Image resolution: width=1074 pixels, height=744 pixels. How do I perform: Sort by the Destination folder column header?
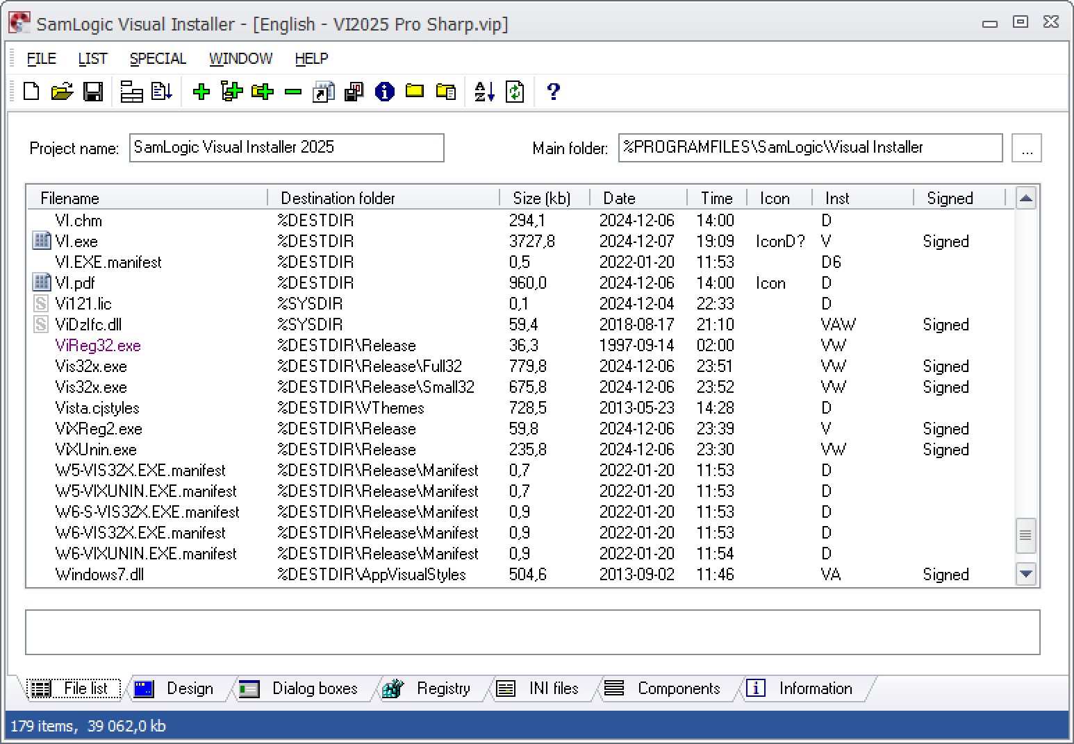coord(383,198)
